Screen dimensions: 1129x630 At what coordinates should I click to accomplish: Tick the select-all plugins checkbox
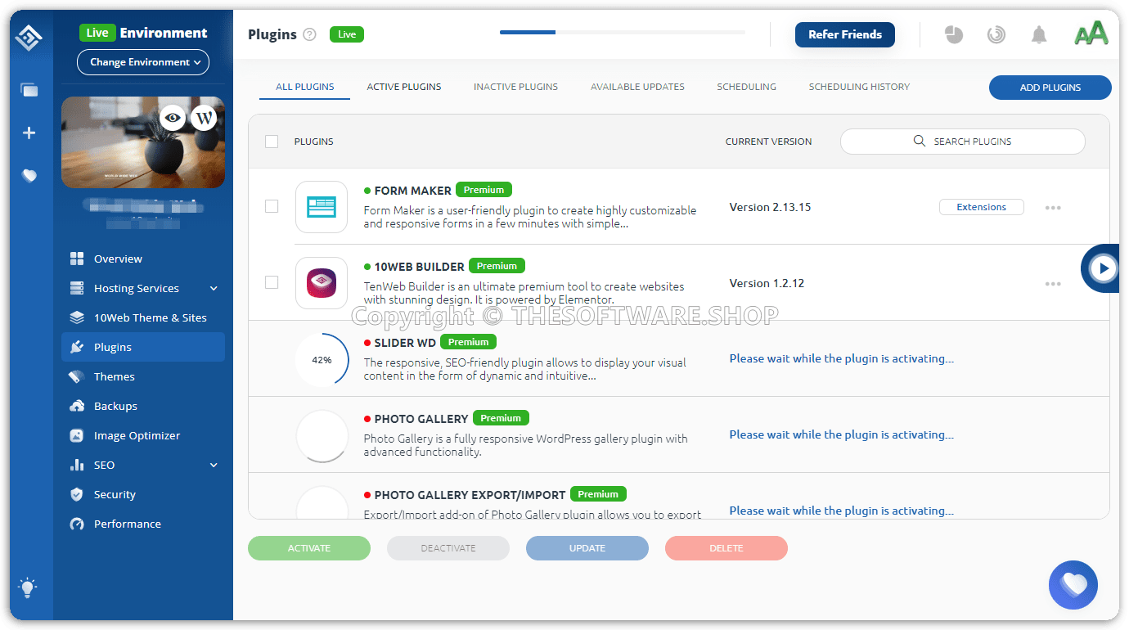pos(272,142)
